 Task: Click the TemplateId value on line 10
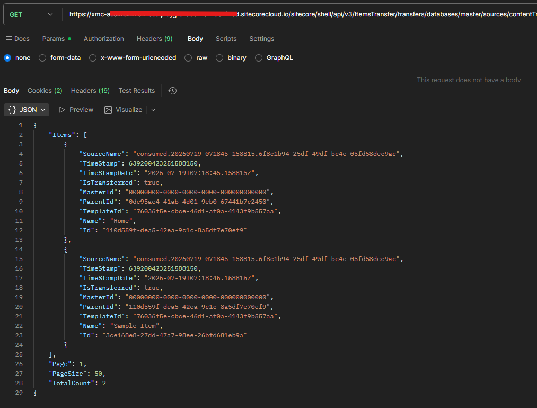[205, 212]
